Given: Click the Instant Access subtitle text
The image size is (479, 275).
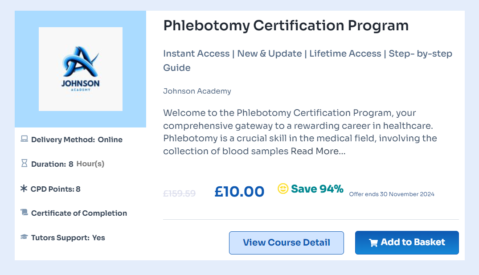Looking at the screenshot, I should tap(197, 53).
